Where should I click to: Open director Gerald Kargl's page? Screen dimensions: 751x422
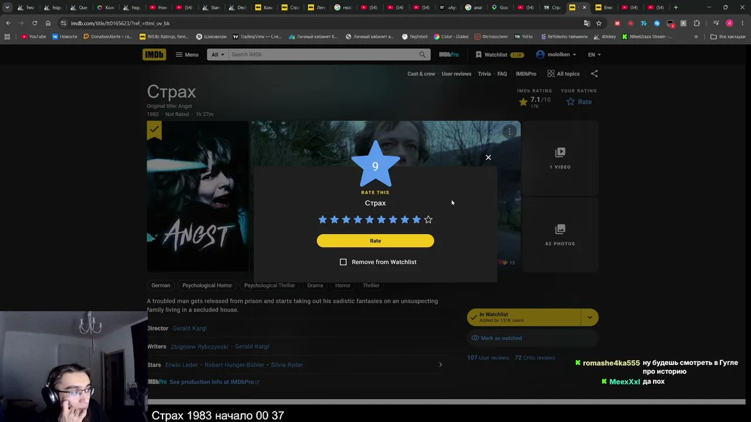click(x=190, y=328)
